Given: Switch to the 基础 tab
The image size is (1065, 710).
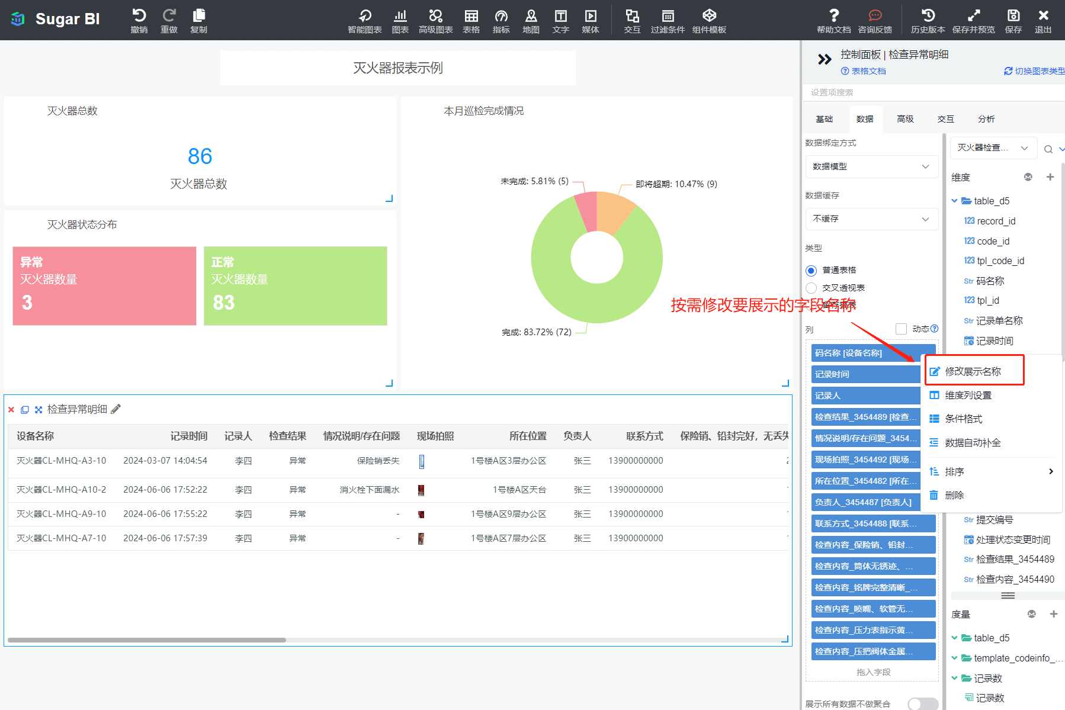Looking at the screenshot, I should coord(825,119).
